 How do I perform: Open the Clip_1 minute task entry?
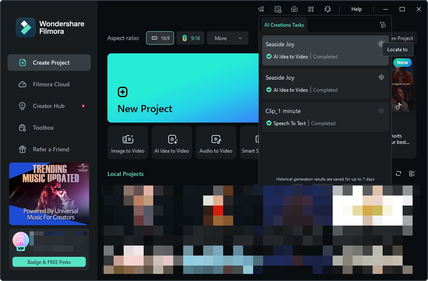point(325,117)
